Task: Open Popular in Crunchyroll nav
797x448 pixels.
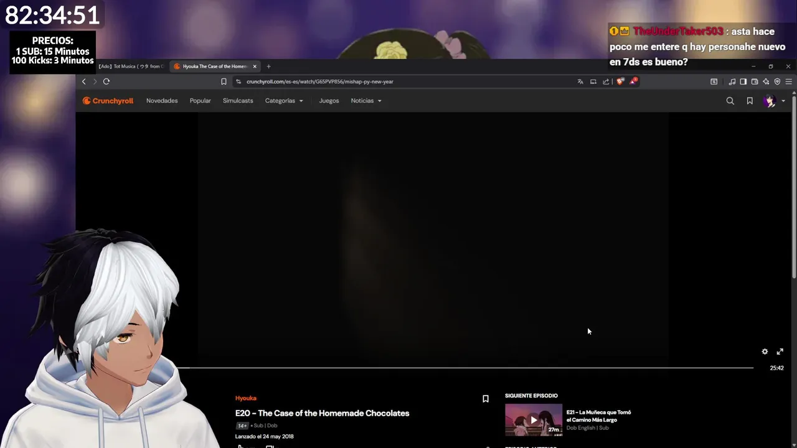Action: tap(200, 101)
